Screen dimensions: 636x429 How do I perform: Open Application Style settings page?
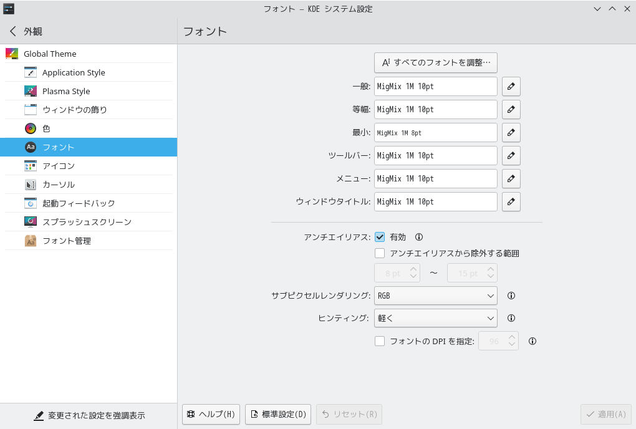[x=89, y=72]
